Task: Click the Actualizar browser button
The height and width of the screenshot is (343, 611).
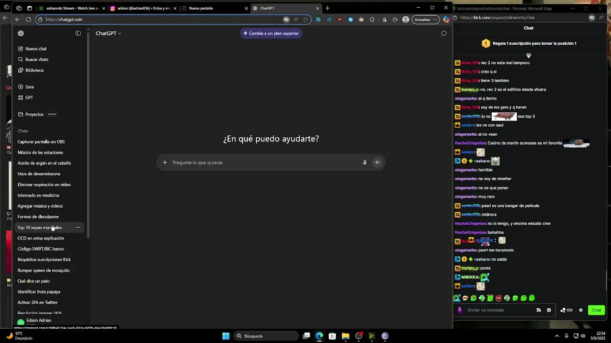Action: 425,20
